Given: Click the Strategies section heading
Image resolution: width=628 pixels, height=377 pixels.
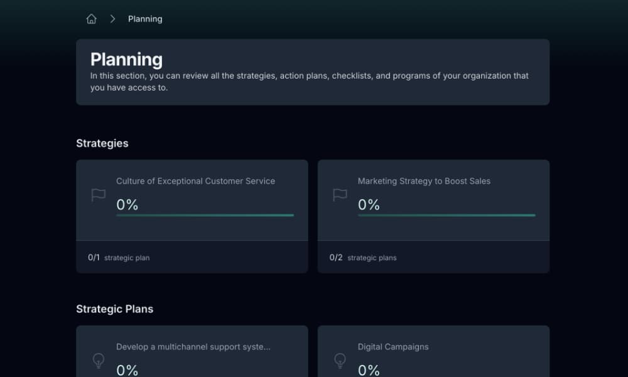Looking at the screenshot, I should [102, 143].
